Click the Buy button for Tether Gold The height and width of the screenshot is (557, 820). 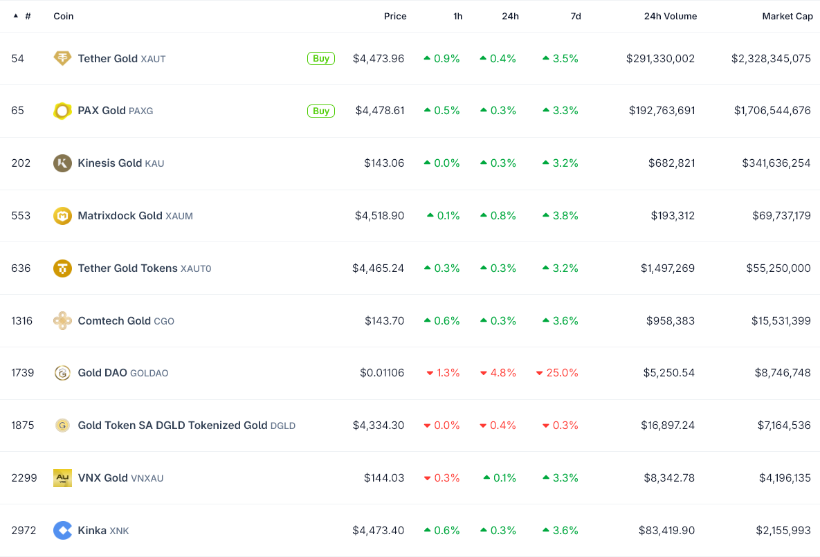(320, 58)
